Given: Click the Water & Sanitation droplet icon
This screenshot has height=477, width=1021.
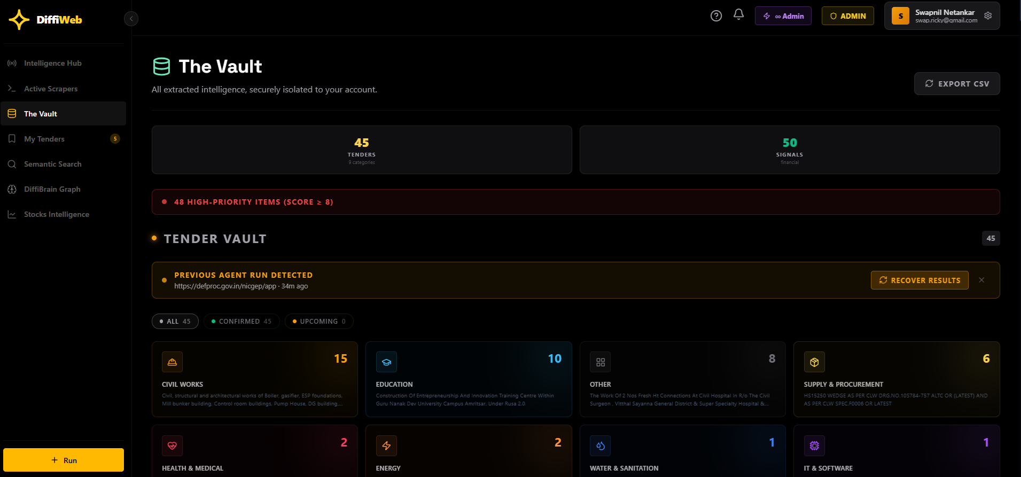Looking at the screenshot, I should tap(601, 445).
